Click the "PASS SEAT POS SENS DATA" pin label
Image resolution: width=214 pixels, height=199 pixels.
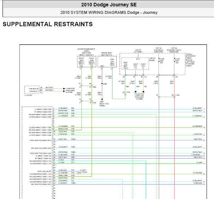coord(41,153)
